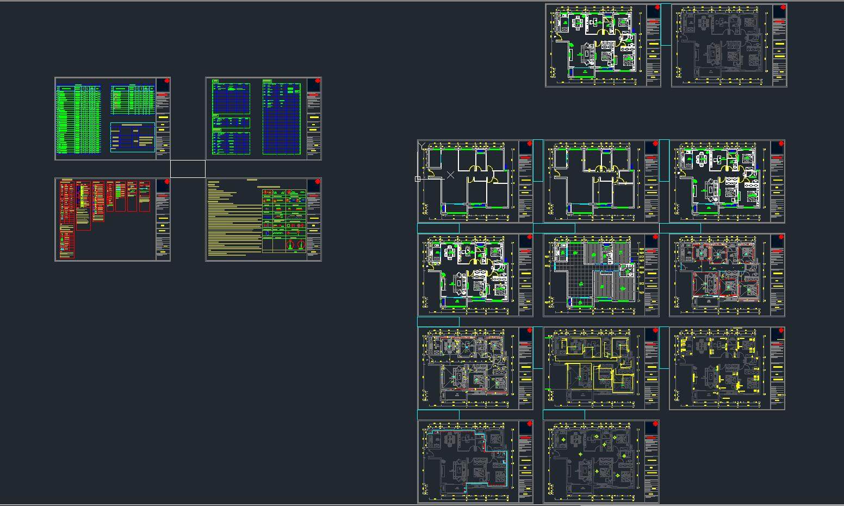The height and width of the screenshot is (506, 844).
Task: Select the empty wall plan containing the crosshair cursor
Action: pos(475,181)
